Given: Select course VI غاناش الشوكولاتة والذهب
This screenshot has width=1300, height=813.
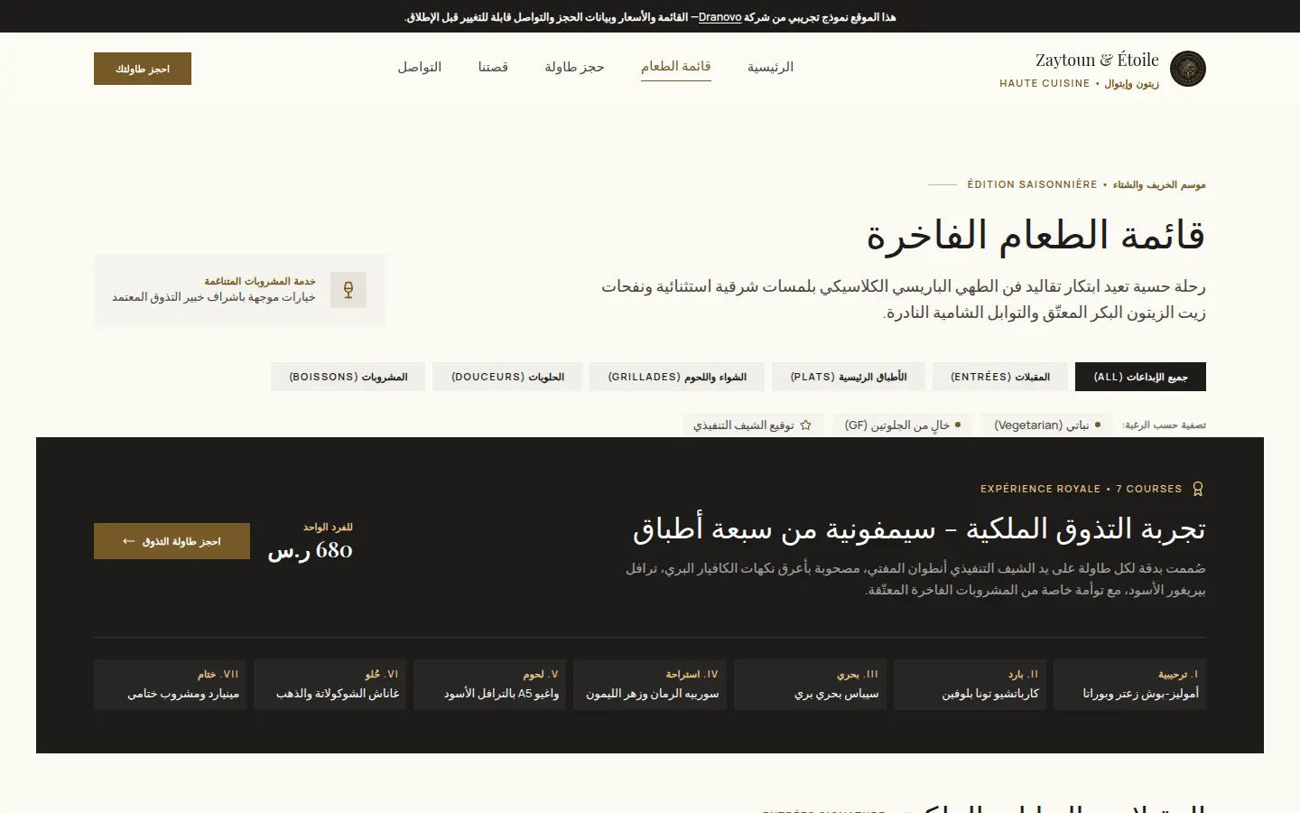Looking at the screenshot, I should (330, 685).
